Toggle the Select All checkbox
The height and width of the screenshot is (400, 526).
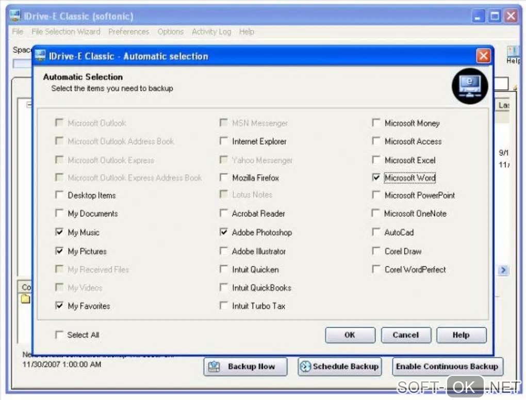pos(59,334)
